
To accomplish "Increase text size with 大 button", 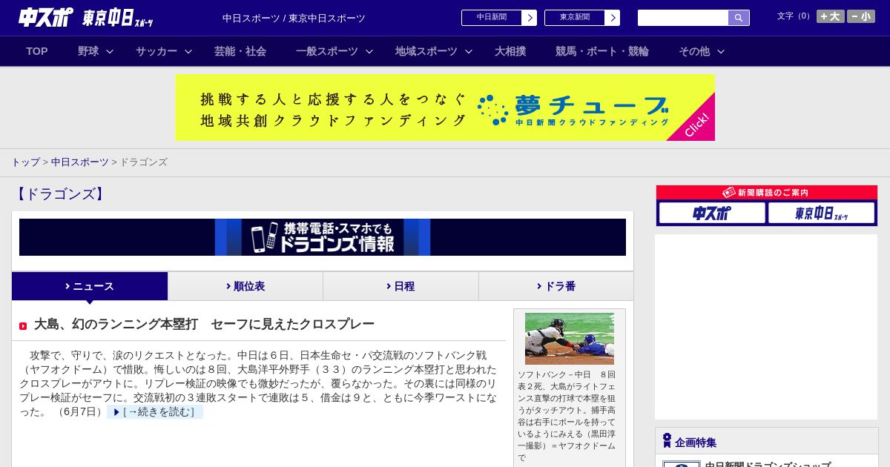I will (x=831, y=16).
